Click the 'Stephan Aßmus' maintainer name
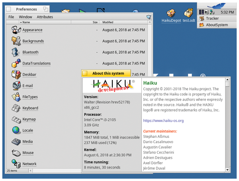Screen dimensions: 239x181 click(x=156, y=137)
